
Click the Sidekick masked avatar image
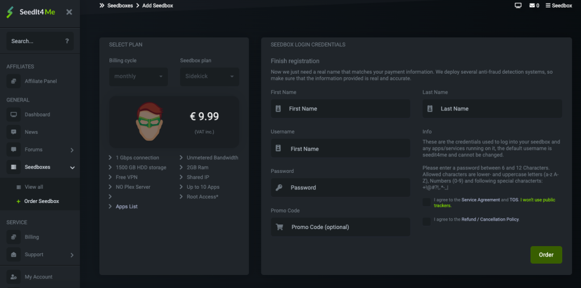pos(149,121)
